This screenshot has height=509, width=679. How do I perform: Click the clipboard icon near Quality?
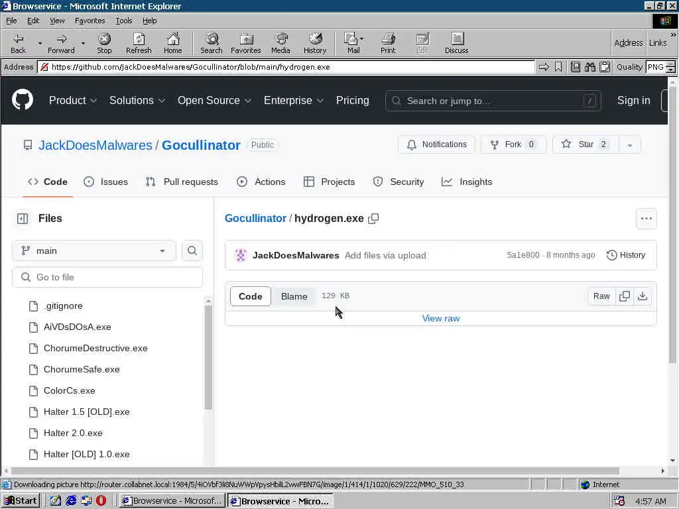605,67
